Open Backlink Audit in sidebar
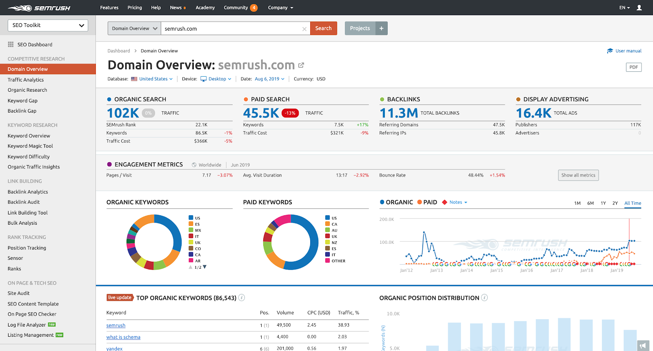The height and width of the screenshot is (351, 653). pos(24,202)
